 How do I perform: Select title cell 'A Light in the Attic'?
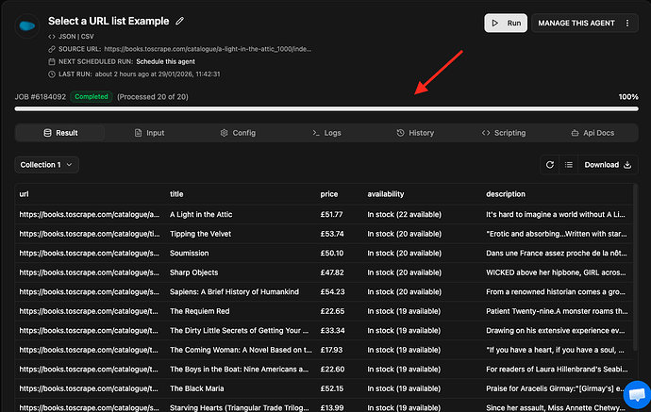(201, 215)
